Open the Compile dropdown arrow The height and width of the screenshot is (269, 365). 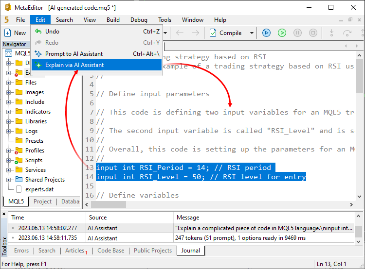click(252, 33)
